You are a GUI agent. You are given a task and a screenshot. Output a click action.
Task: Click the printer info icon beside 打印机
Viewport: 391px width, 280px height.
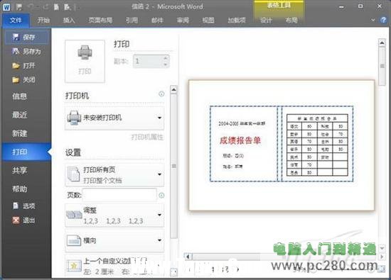161,94
